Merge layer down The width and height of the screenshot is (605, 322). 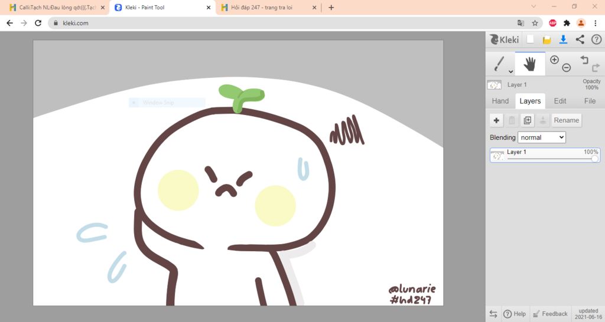[542, 120]
